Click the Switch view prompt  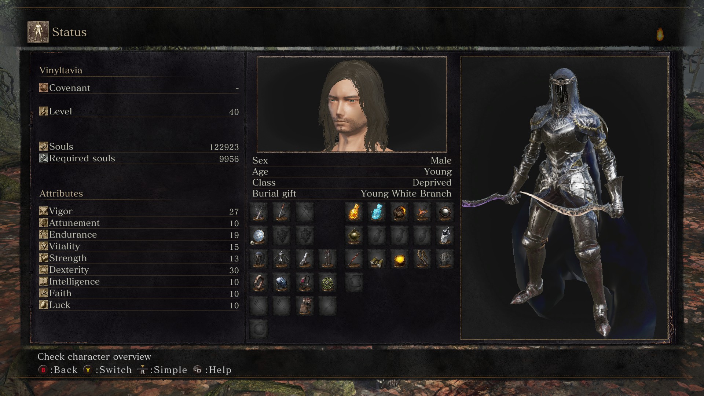pyautogui.click(x=107, y=370)
